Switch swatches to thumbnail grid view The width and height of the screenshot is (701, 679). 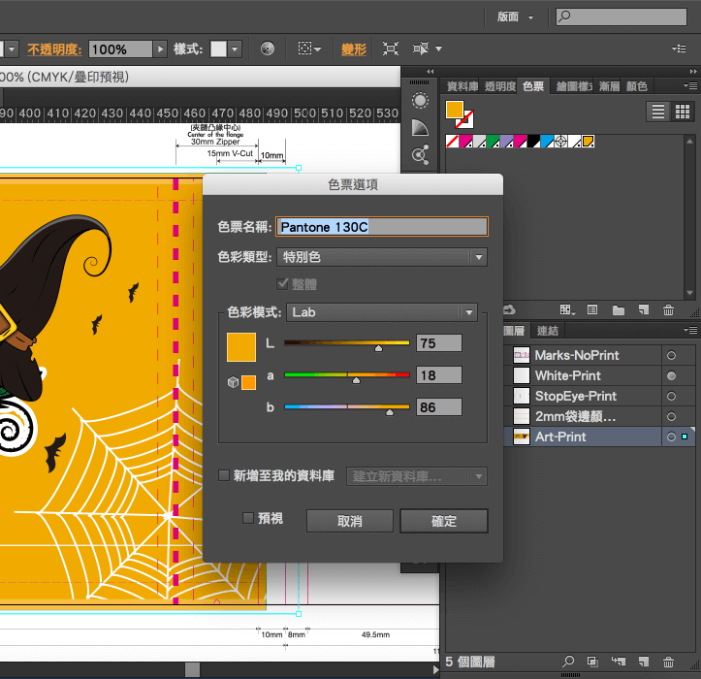(x=683, y=112)
